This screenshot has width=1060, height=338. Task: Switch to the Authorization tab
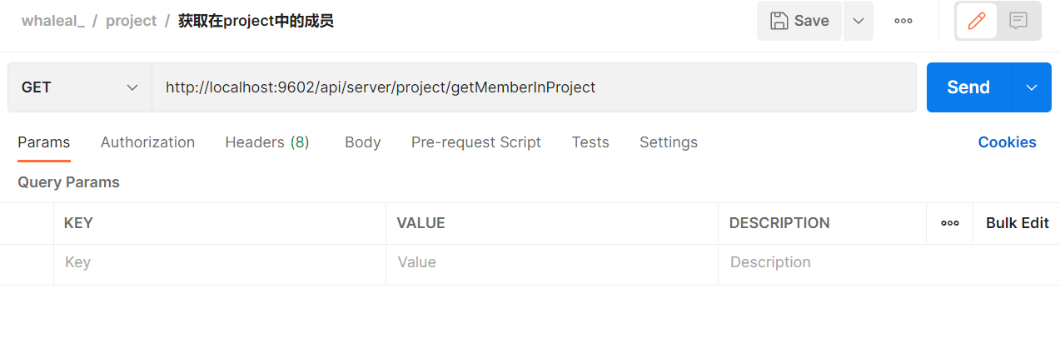pyautogui.click(x=147, y=142)
